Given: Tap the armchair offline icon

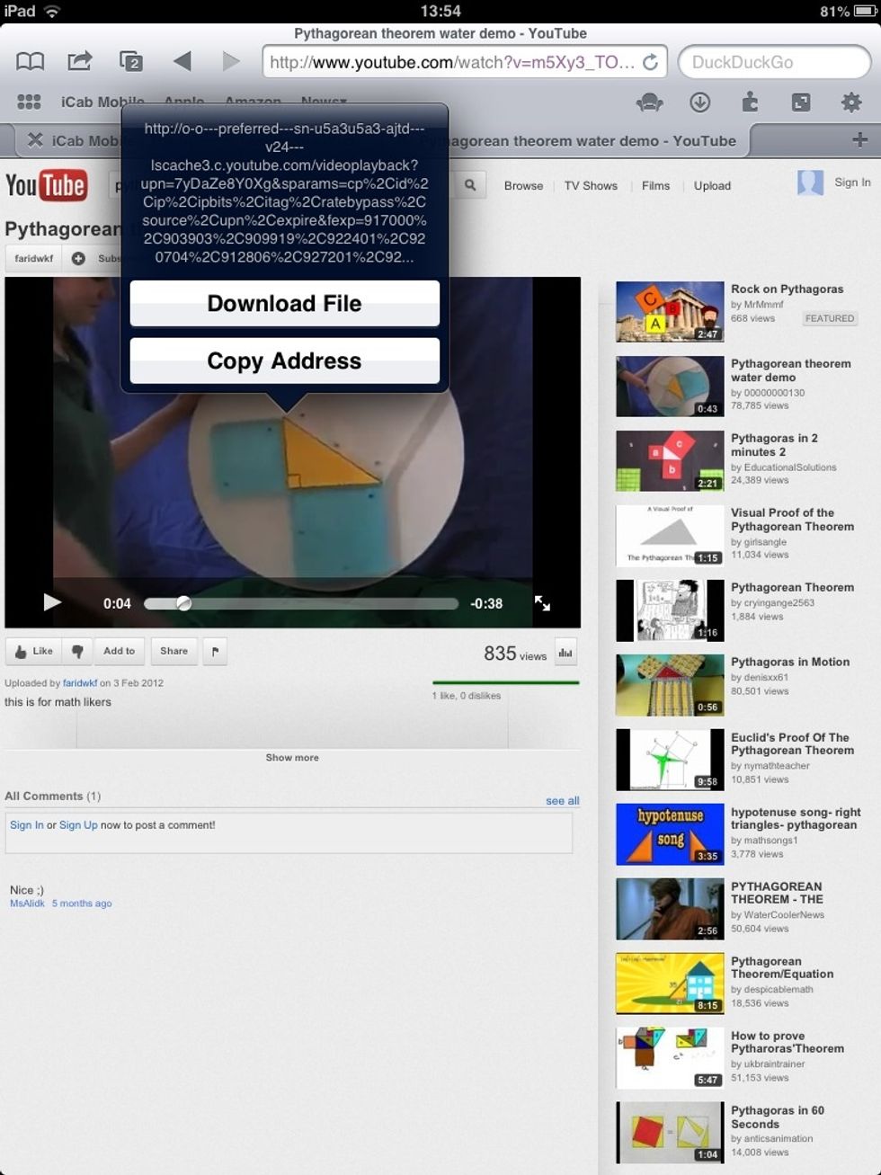Looking at the screenshot, I should point(649,102).
